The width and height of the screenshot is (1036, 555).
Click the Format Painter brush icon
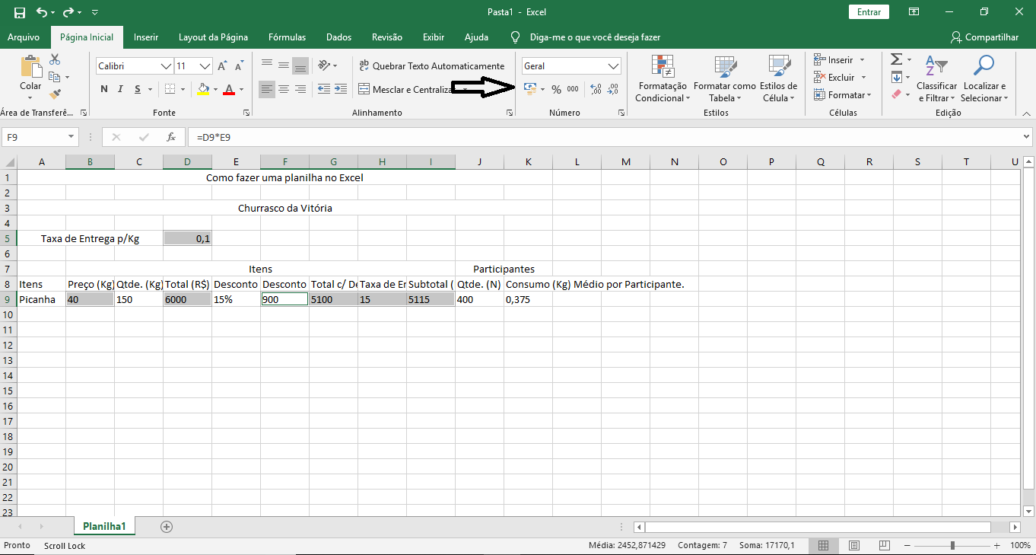[x=55, y=94]
